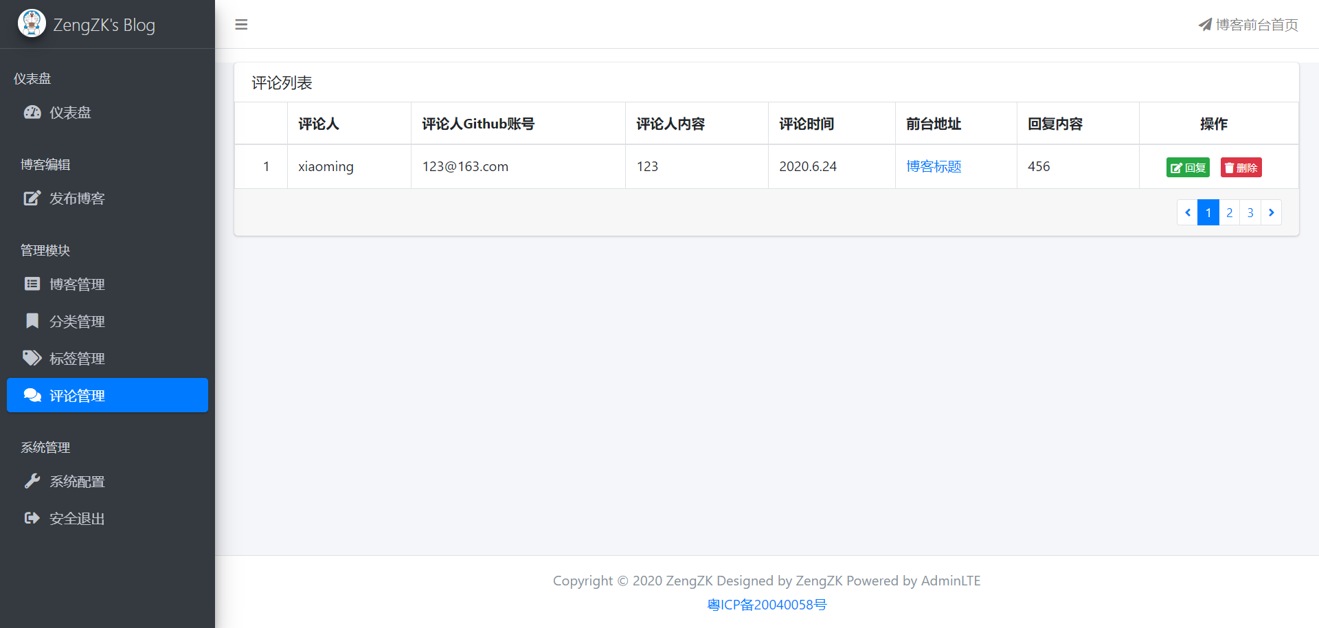The image size is (1319, 628).
Task: Select pagination page 3
Action: (1250, 212)
